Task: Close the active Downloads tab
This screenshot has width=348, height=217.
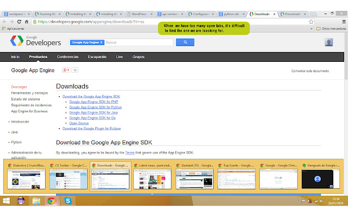Action: coord(274,14)
